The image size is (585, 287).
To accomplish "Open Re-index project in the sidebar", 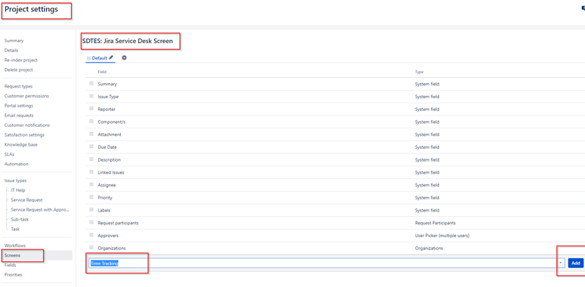I will point(21,60).
